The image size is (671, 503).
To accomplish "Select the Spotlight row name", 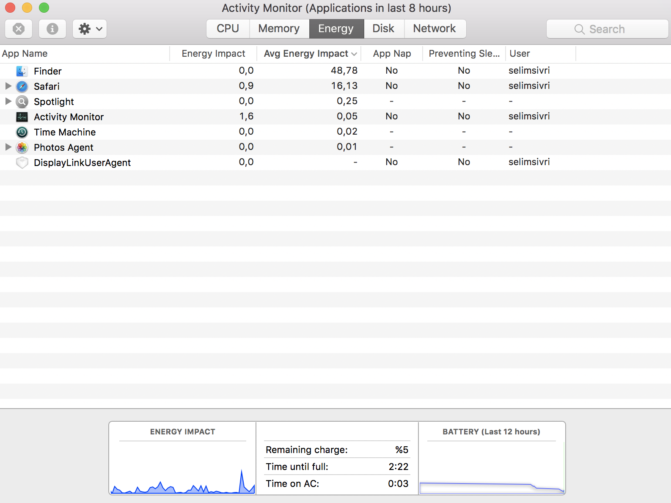I will point(54,102).
